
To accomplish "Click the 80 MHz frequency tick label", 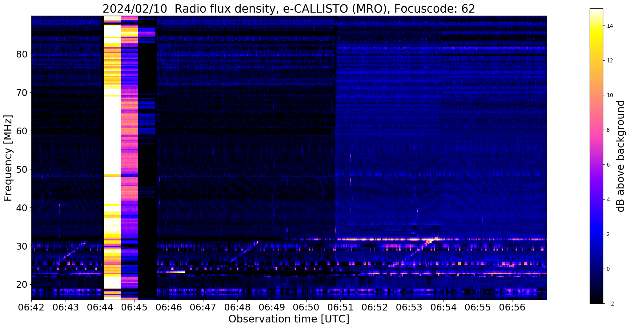I will (22, 54).
